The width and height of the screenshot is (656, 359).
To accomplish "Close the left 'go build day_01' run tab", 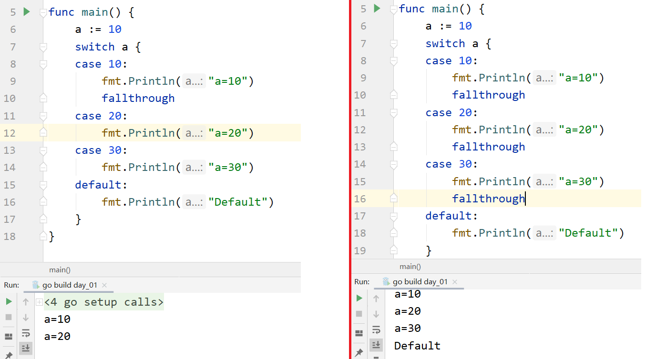I will pos(104,285).
